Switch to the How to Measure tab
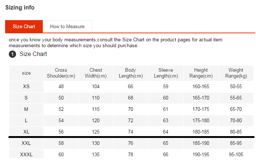This screenshot has height=165, width=256. click(67, 27)
